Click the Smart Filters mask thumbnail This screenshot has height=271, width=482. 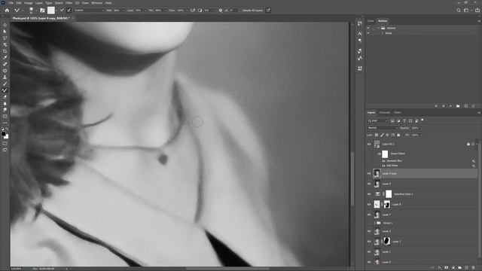click(385, 154)
